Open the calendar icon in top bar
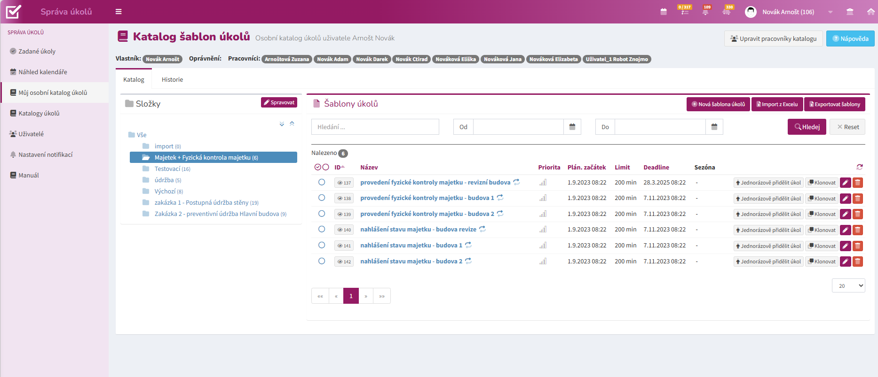Image resolution: width=878 pixels, height=377 pixels. coord(664,12)
